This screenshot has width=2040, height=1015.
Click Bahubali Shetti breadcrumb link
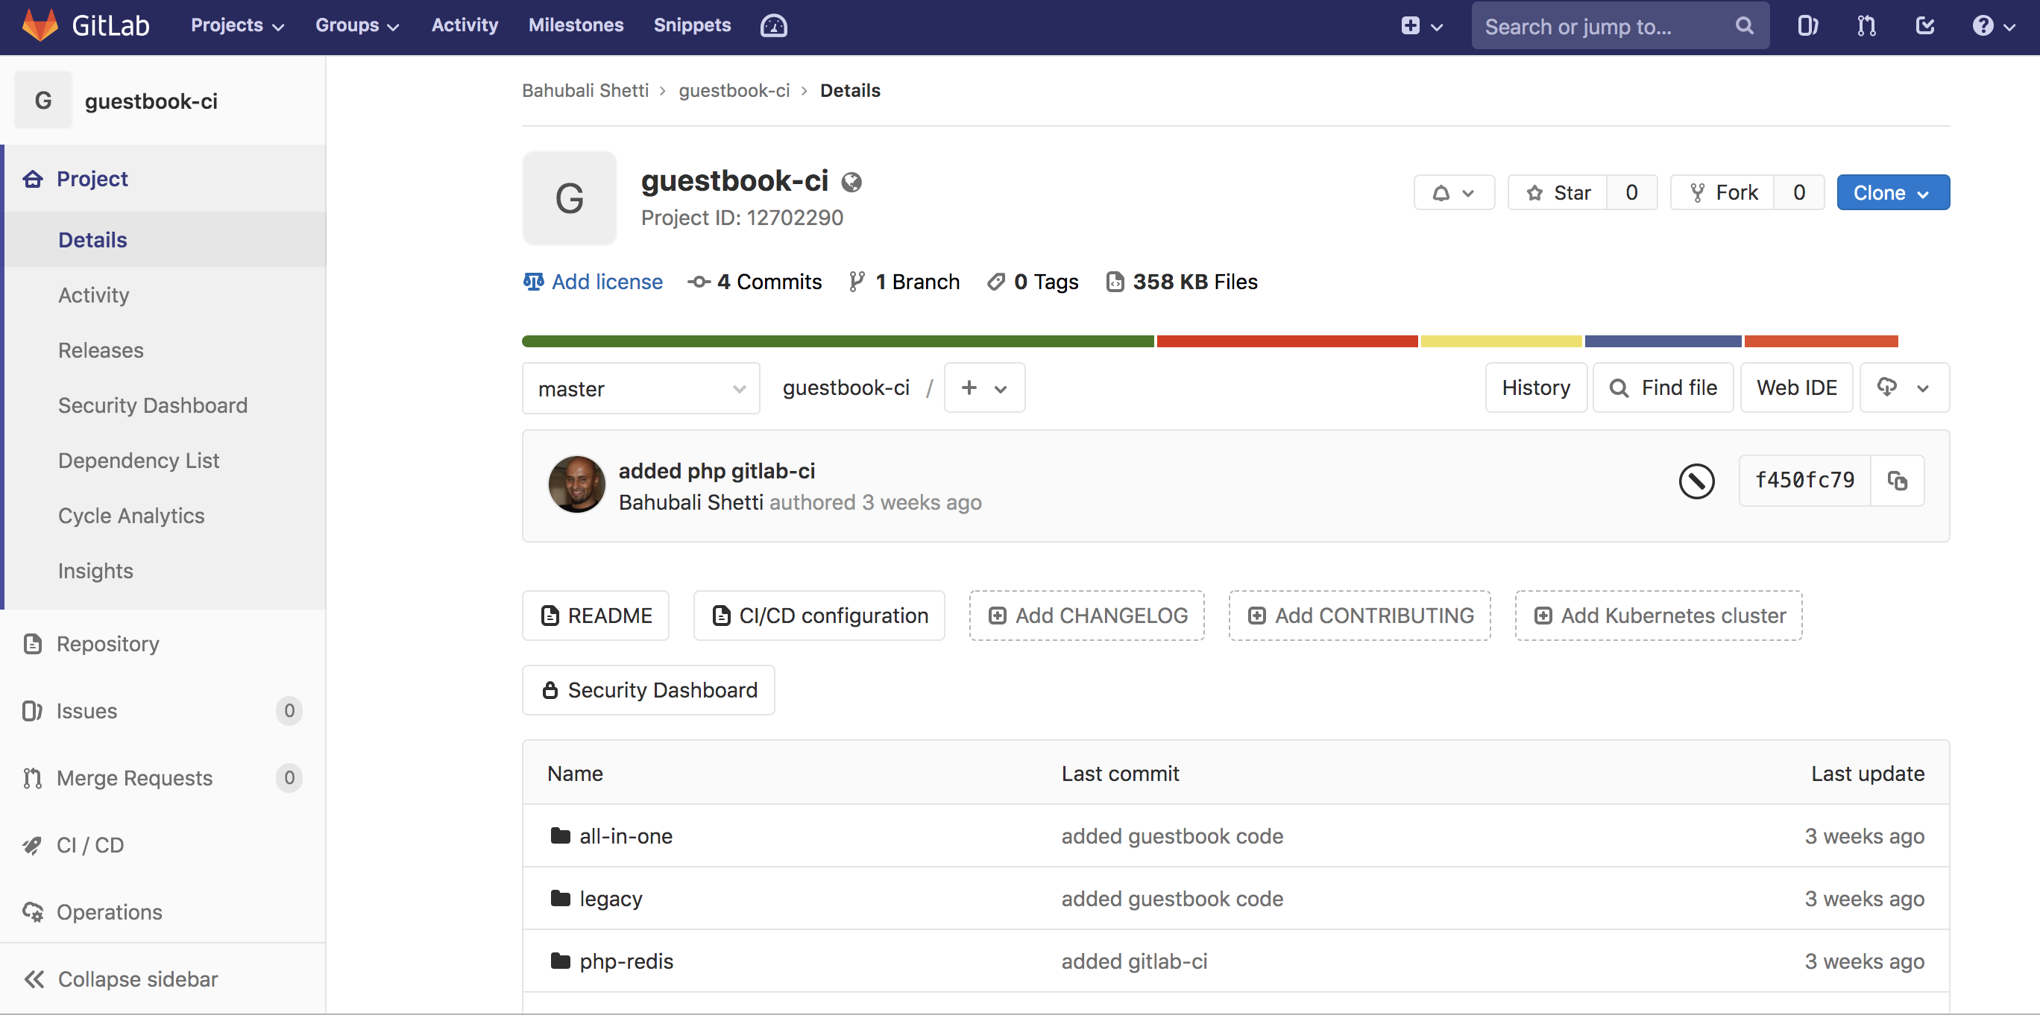(585, 90)
